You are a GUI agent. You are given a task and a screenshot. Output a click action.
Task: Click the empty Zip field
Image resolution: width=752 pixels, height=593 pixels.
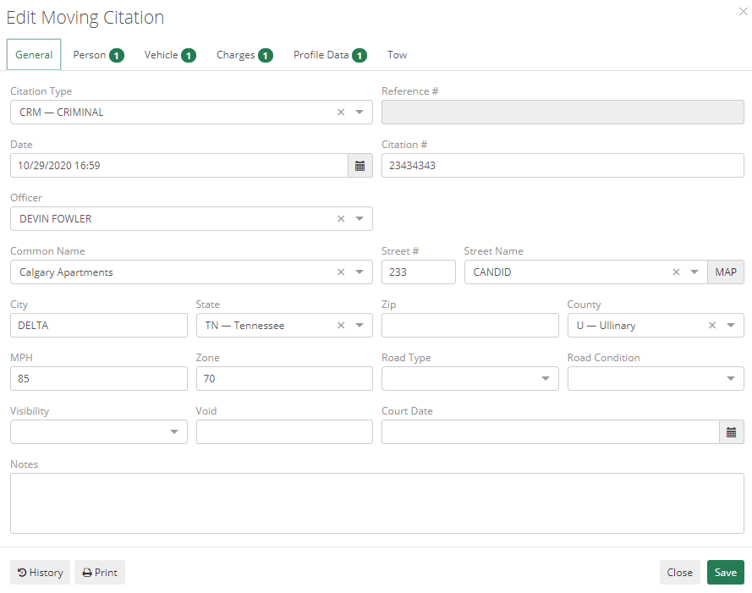point(470,326)
